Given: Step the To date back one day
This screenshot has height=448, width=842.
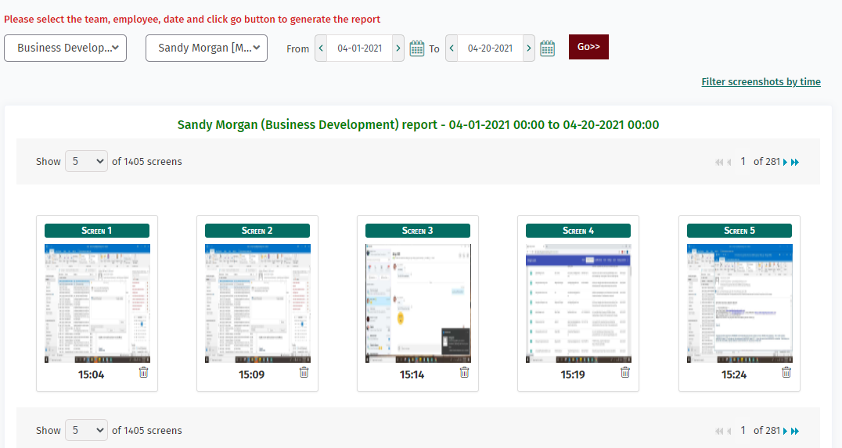Looking at the screenshot, I should click(452, 48).
